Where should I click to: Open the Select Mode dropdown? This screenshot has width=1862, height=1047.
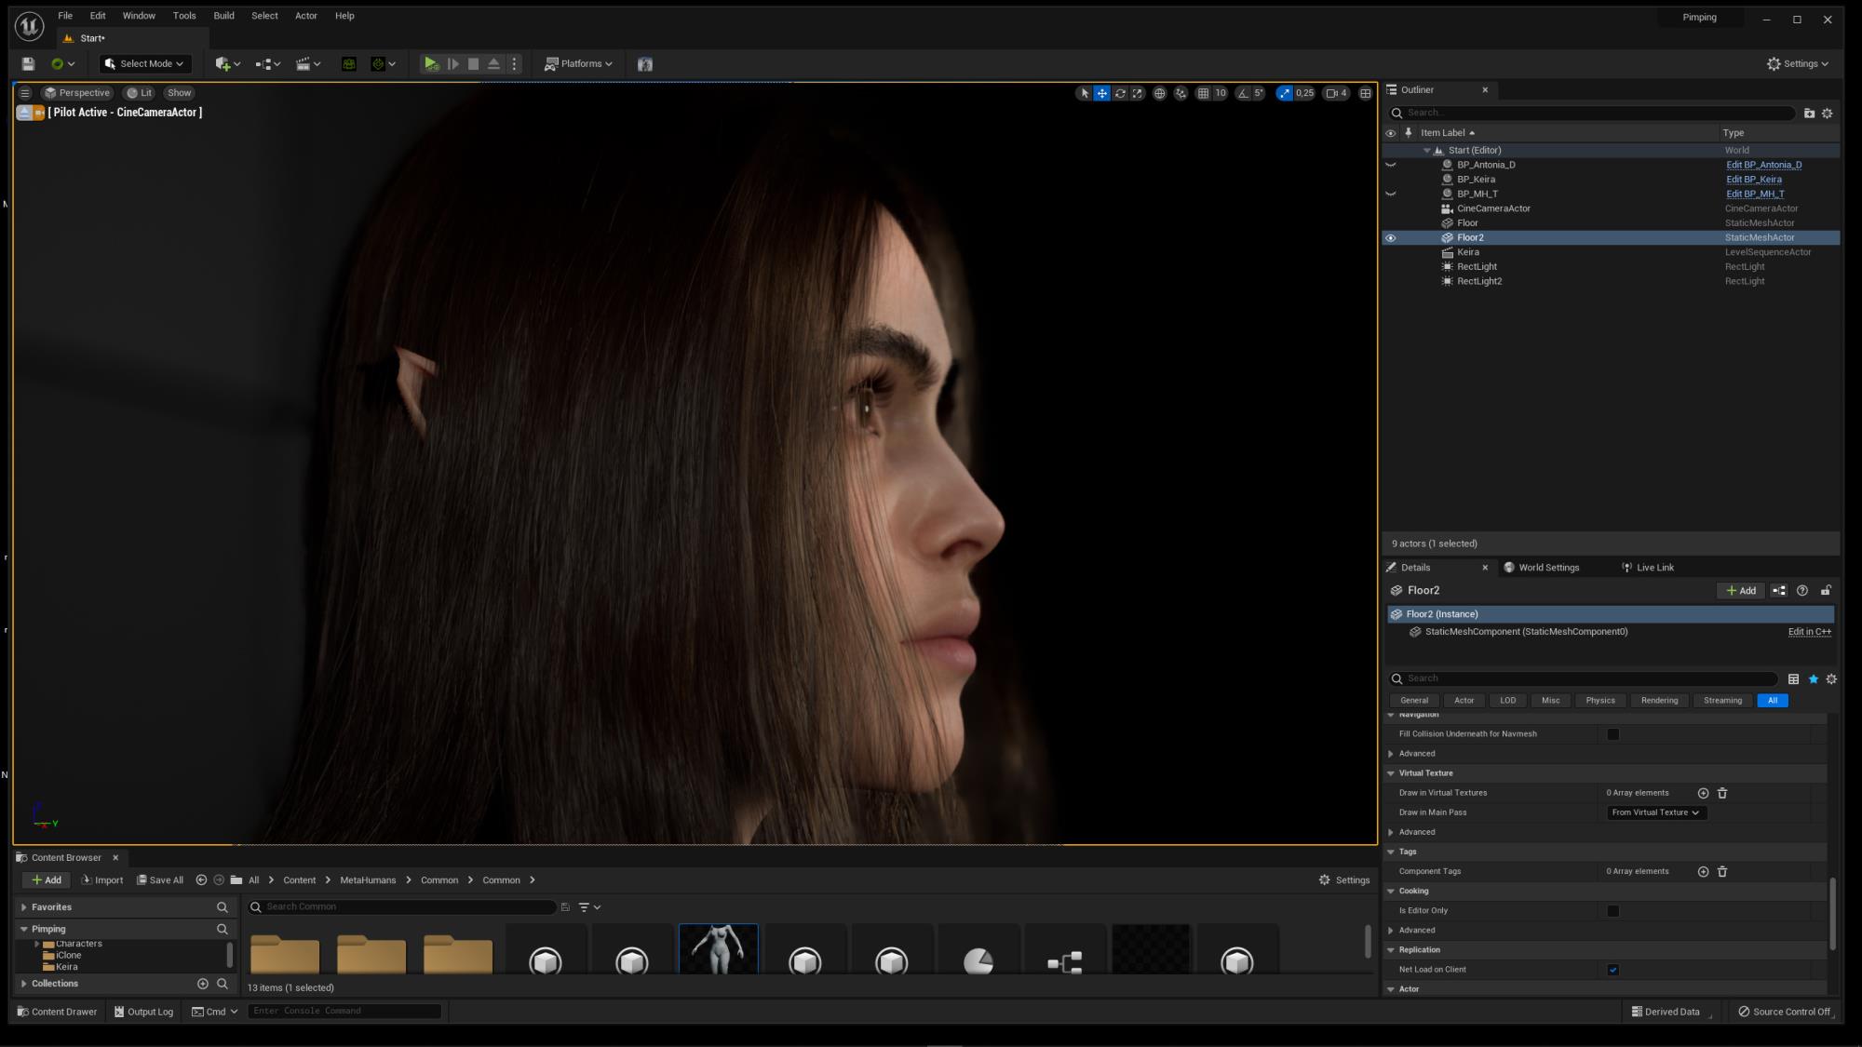point(145,64)
